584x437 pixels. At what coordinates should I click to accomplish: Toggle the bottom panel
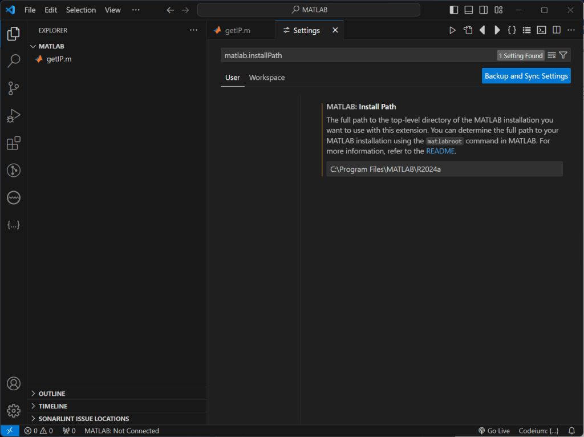coord(469,10)
